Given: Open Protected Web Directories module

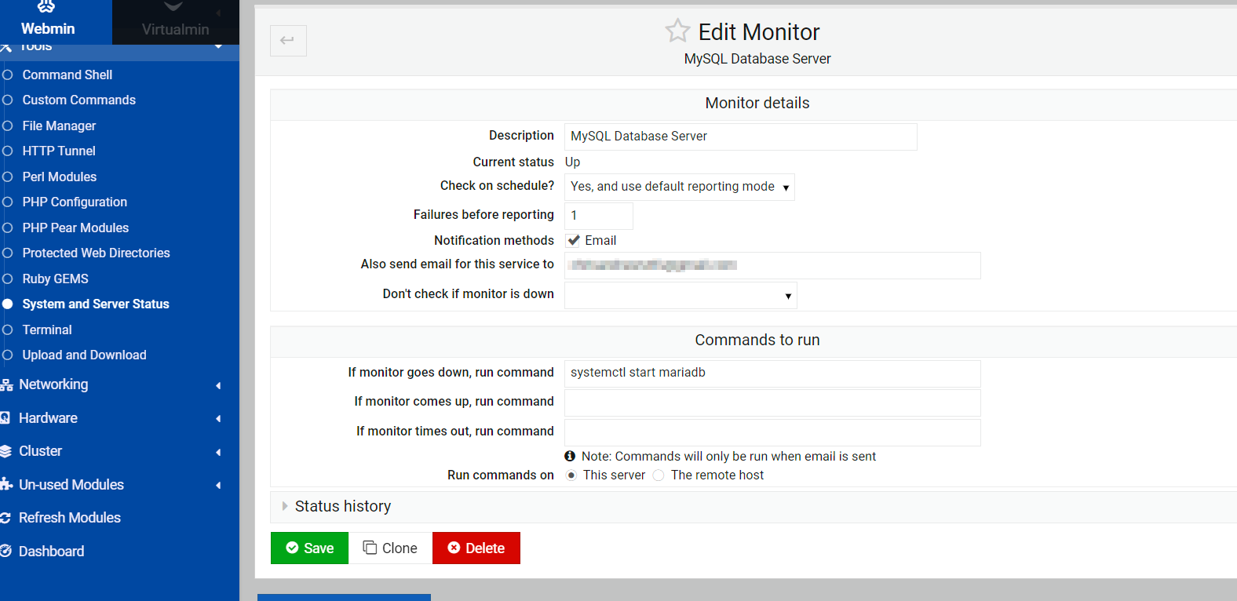Looking at the screenshot, I should point(96,253).
